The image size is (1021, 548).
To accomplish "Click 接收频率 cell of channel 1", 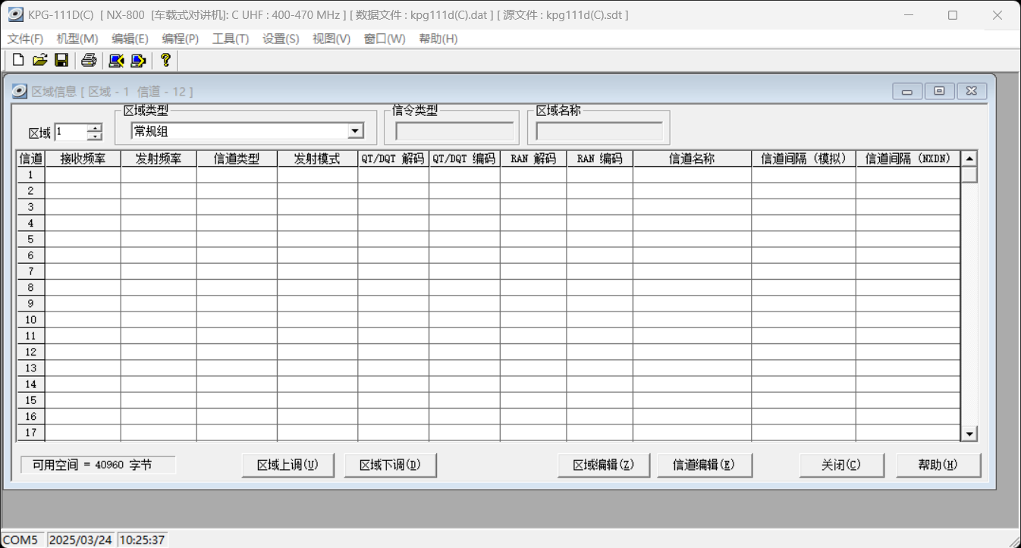I will click(83, 175).
